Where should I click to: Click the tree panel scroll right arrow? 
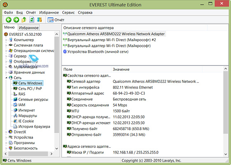[52, 154]
